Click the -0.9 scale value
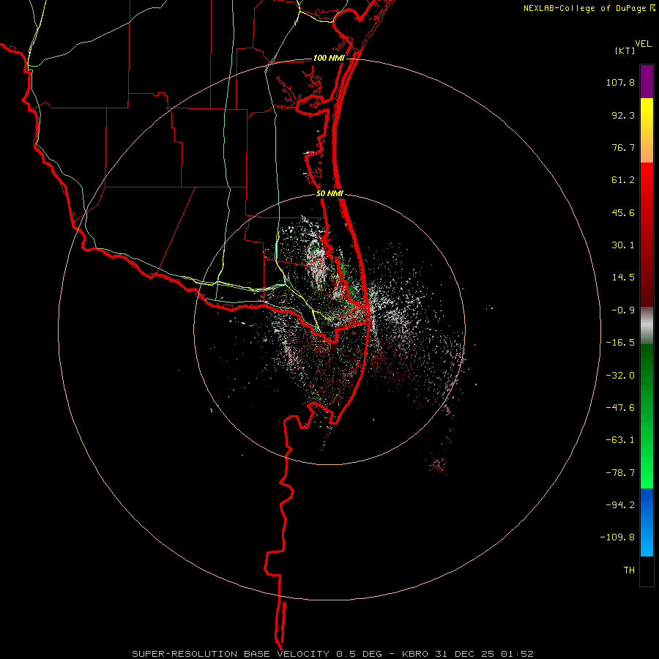Screen dimensions: 659x659 point(623,310)
